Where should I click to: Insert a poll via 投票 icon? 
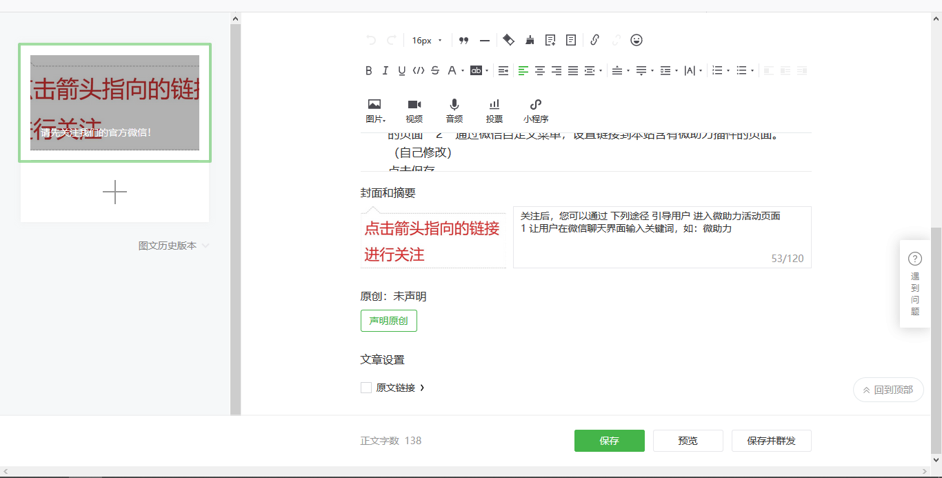(494, 110)
